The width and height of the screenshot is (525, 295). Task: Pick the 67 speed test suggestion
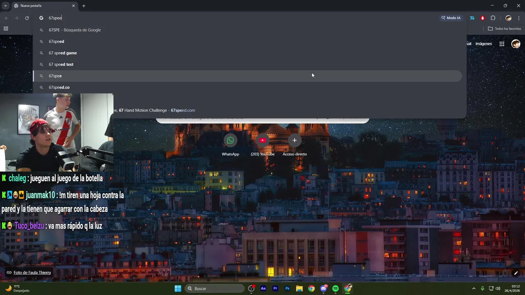pos(247,64)
